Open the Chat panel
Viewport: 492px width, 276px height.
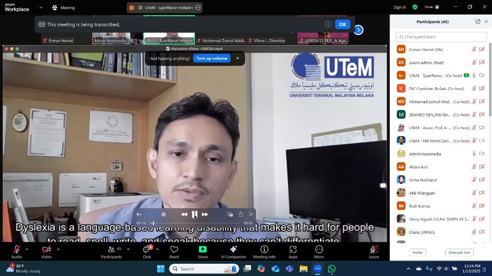pyautogui.click(x=147, y=251)
